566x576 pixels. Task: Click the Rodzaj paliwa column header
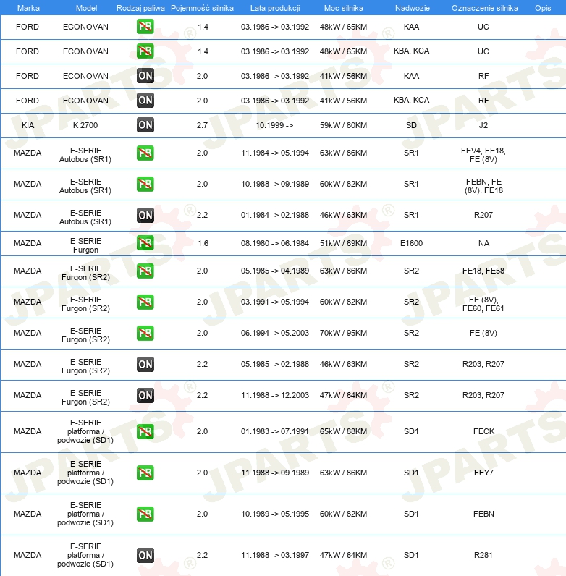pos(140,8)
